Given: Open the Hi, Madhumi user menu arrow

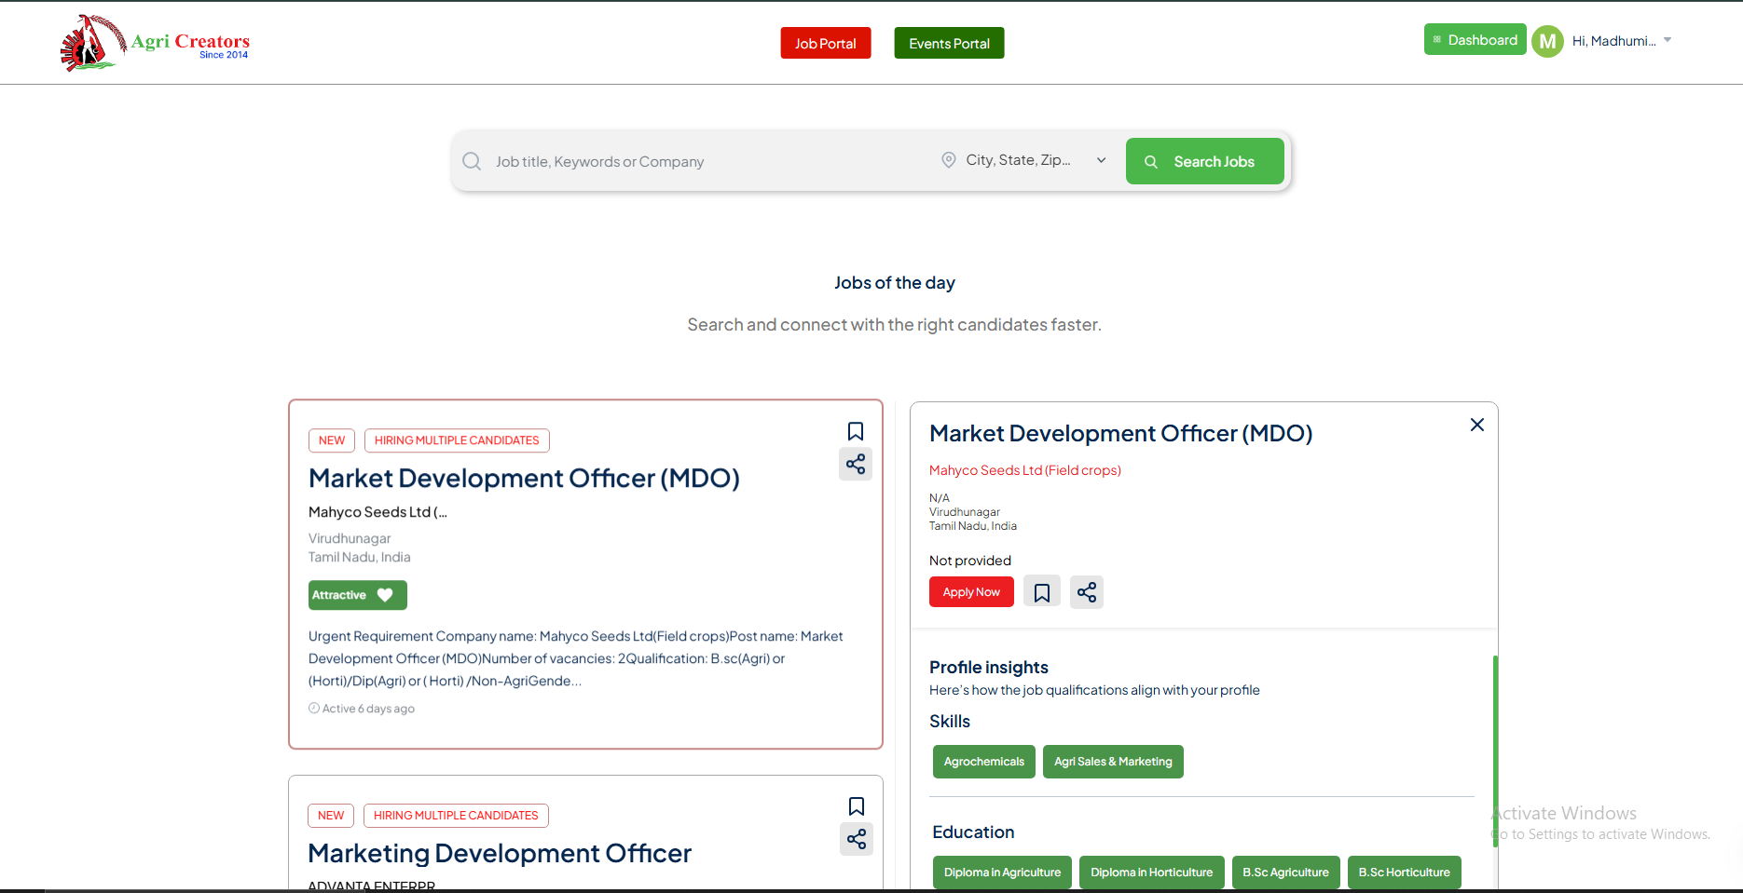Looking at the screenshot, I should pyautogui.click(x=1668, y=40).
